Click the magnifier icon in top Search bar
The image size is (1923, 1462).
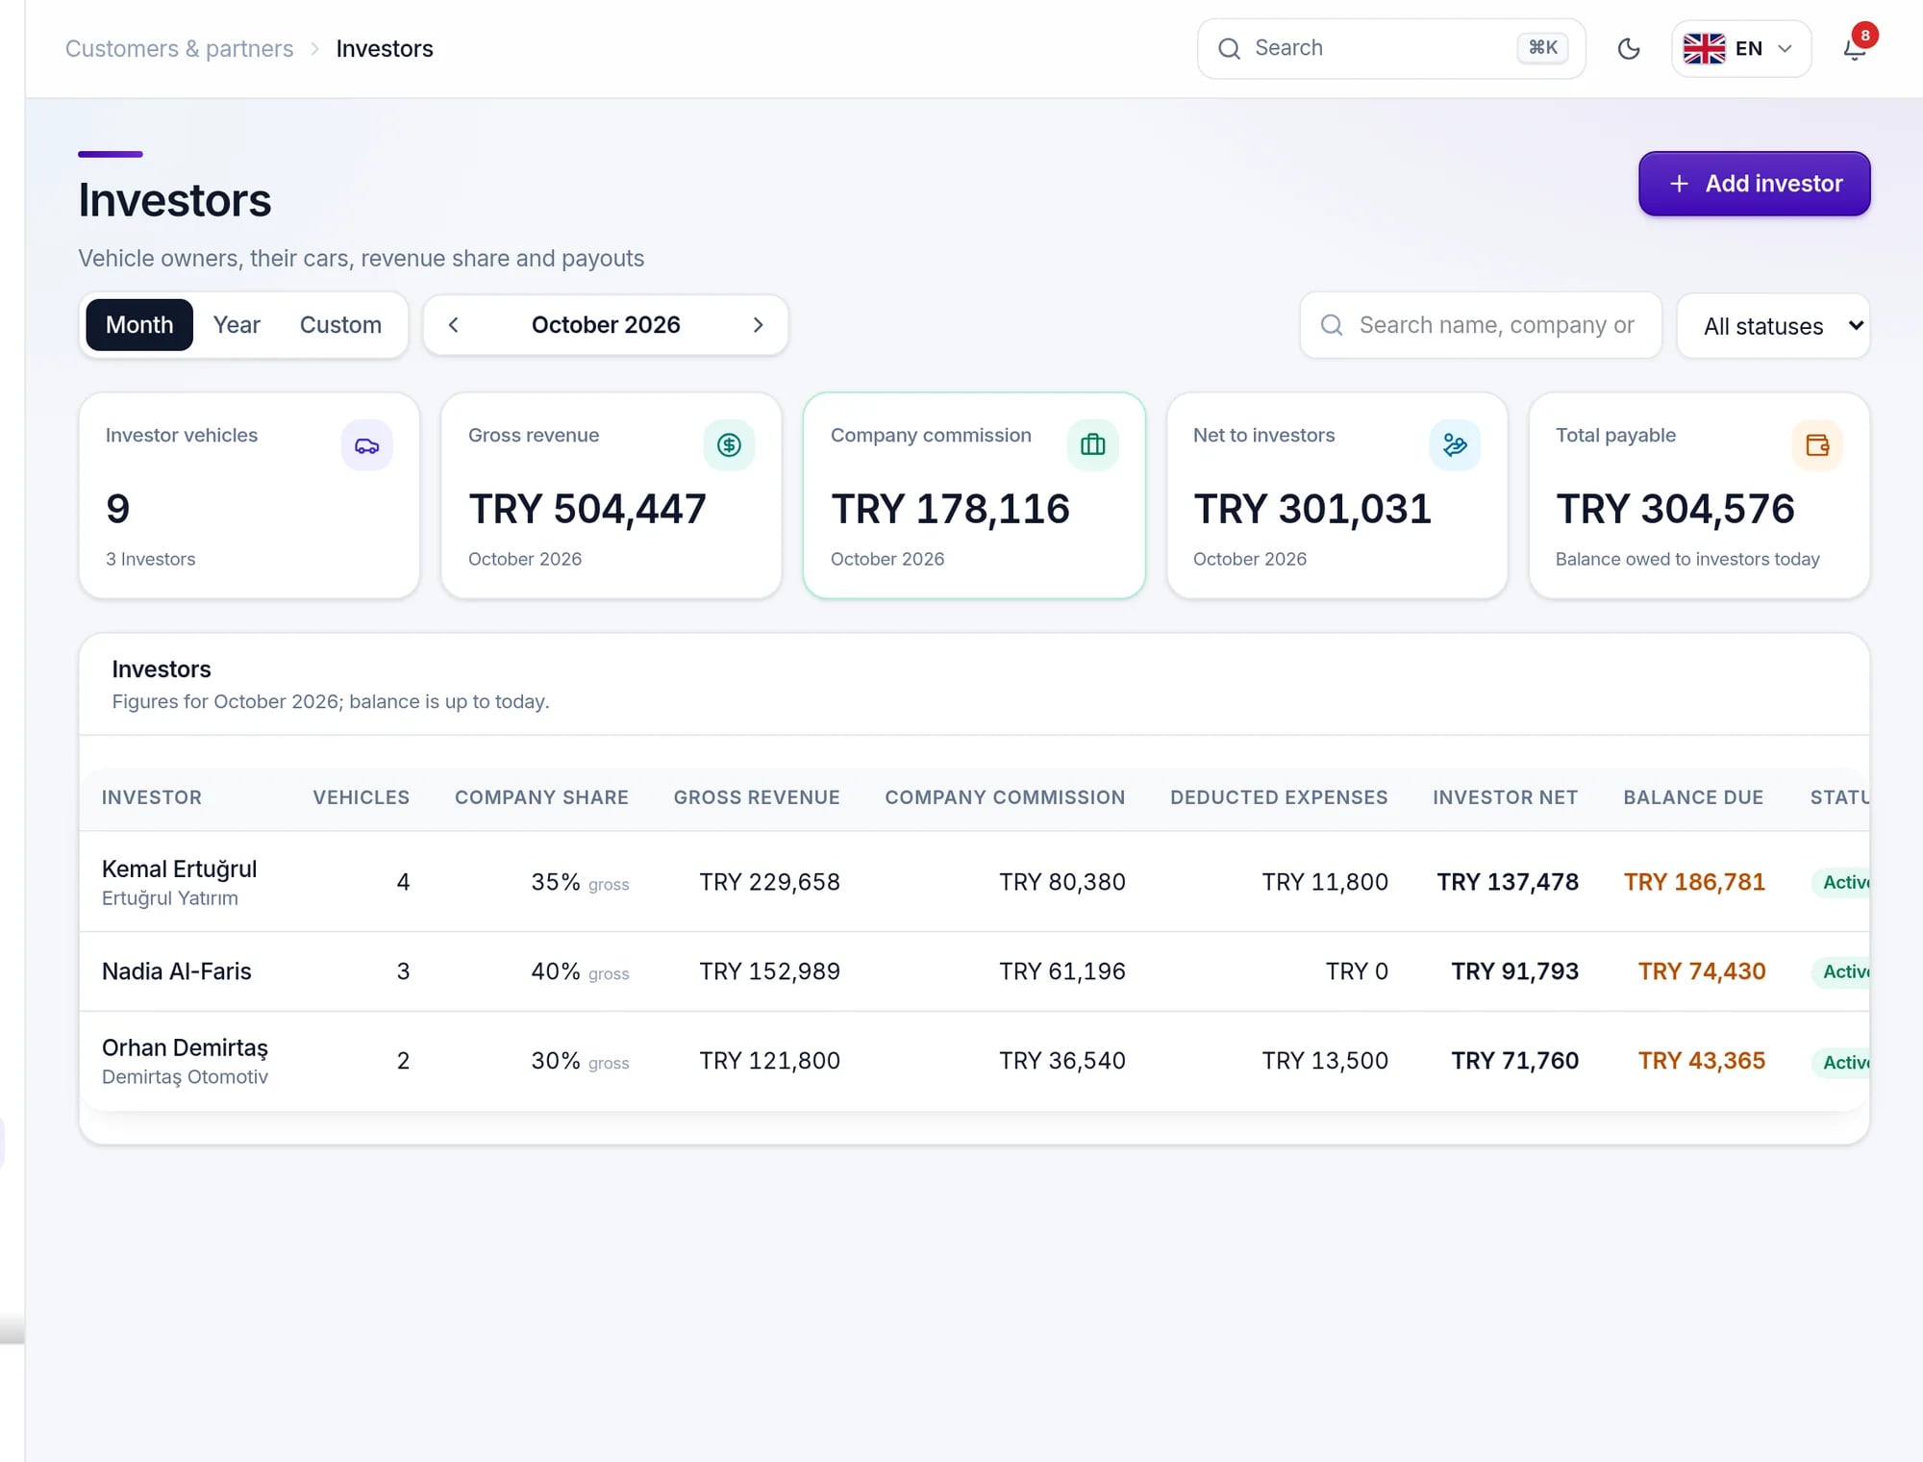(1229, 49)
